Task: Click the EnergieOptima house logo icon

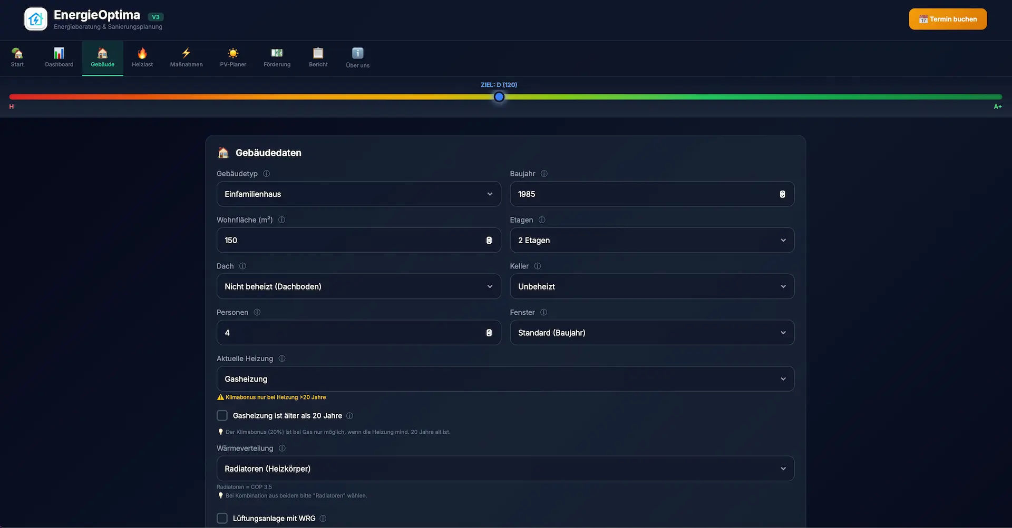Action: coord(36,19)
